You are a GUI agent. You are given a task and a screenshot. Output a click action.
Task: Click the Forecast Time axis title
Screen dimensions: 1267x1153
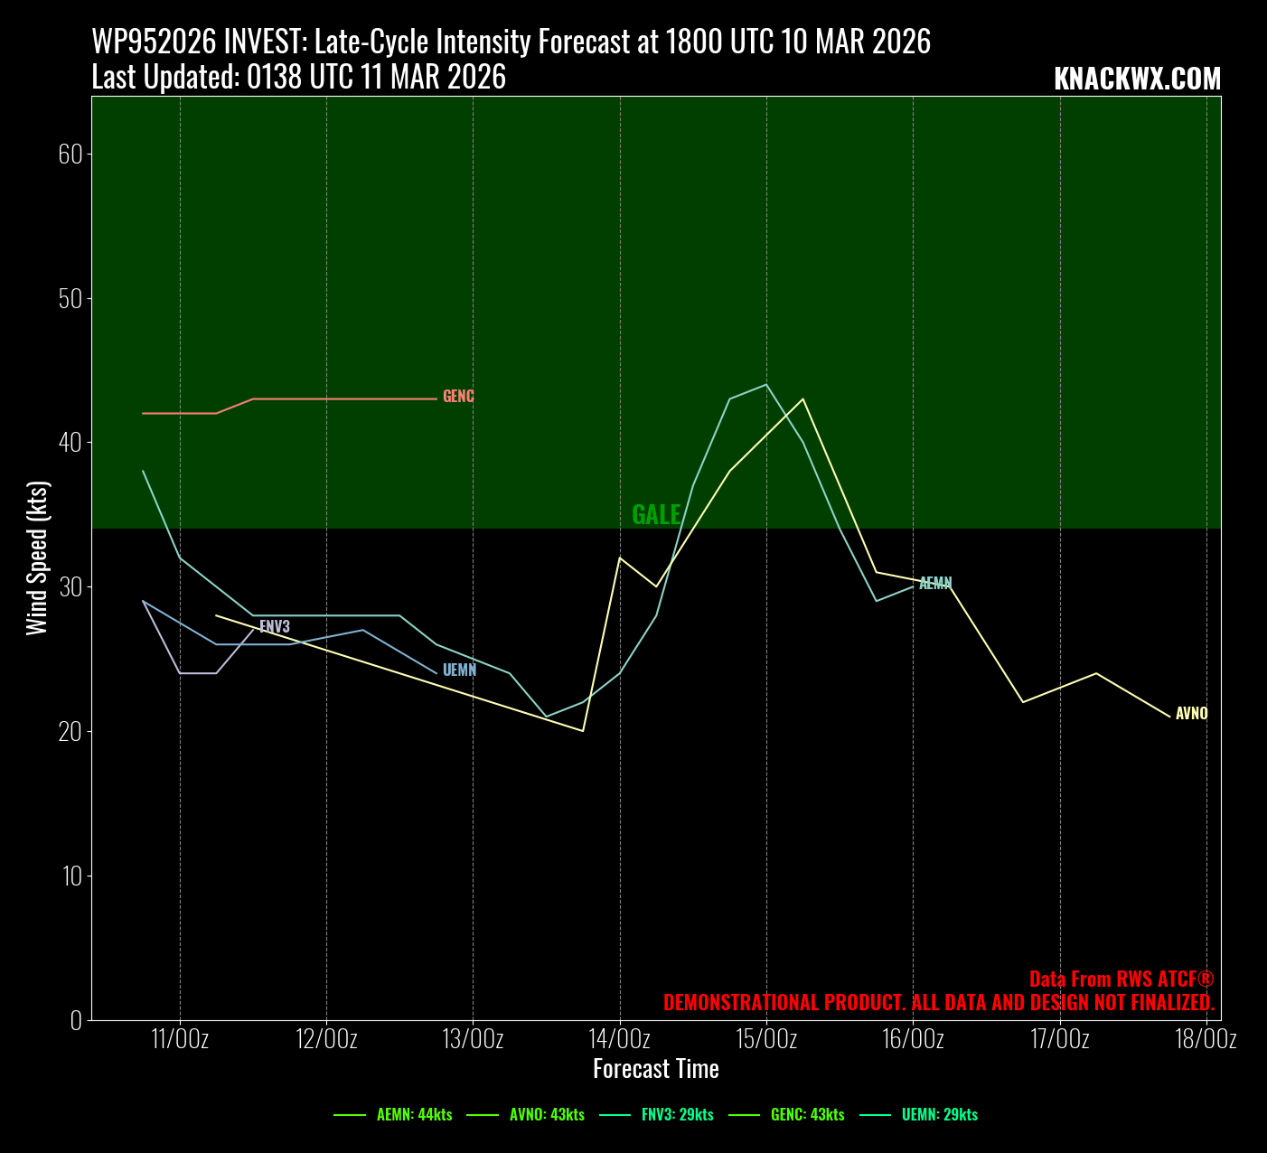[x=656, y=1069]
